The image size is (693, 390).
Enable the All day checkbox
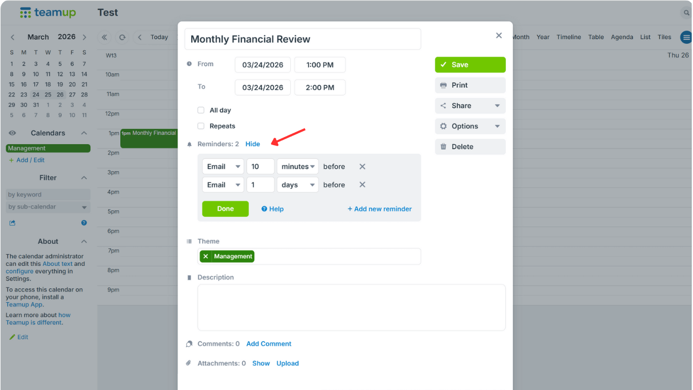pos(201,110)
